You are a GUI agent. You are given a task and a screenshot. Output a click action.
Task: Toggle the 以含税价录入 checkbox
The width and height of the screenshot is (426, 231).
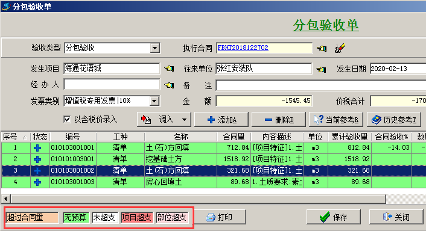(x=67, y=119)
